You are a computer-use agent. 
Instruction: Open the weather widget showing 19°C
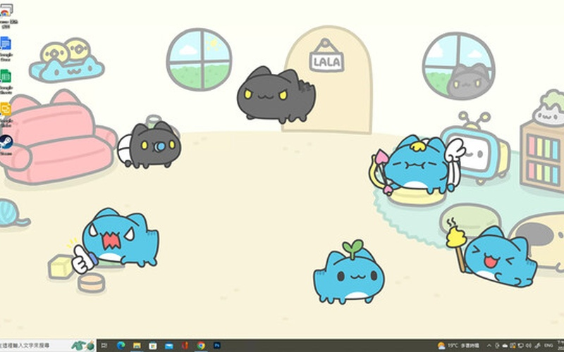point(458,346)
